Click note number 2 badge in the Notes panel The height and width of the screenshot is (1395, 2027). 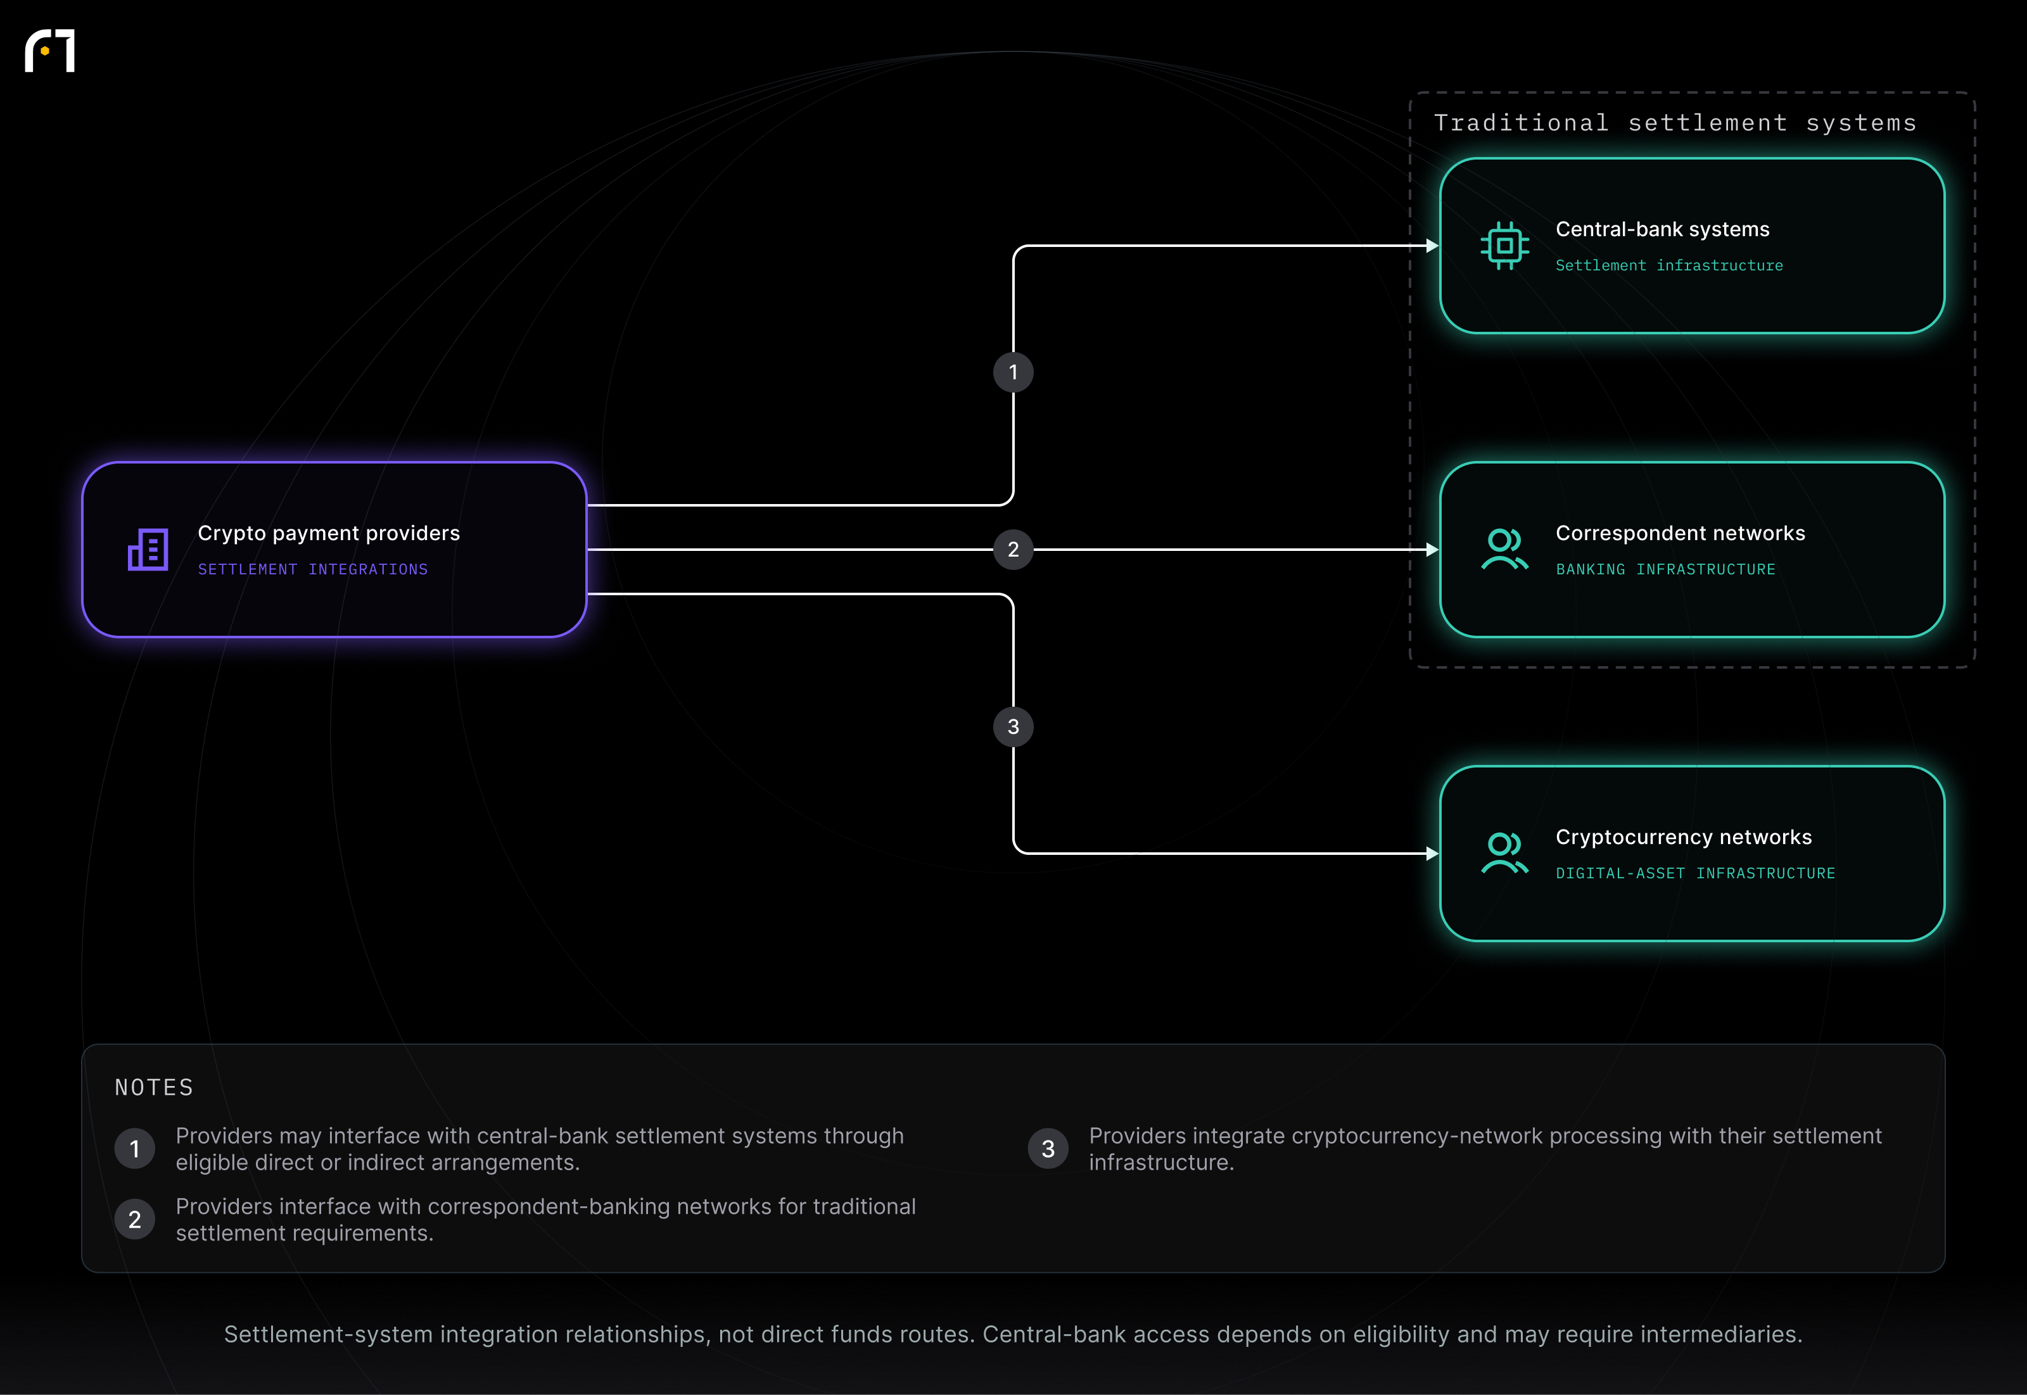(x=135, y=1220)
